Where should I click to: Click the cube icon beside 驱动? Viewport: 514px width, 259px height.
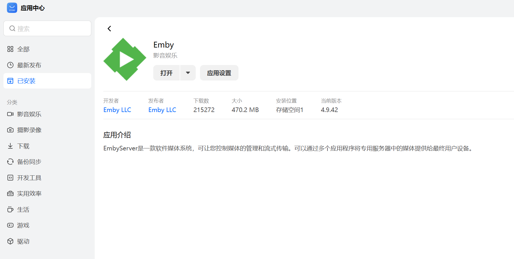click(10, 241)
